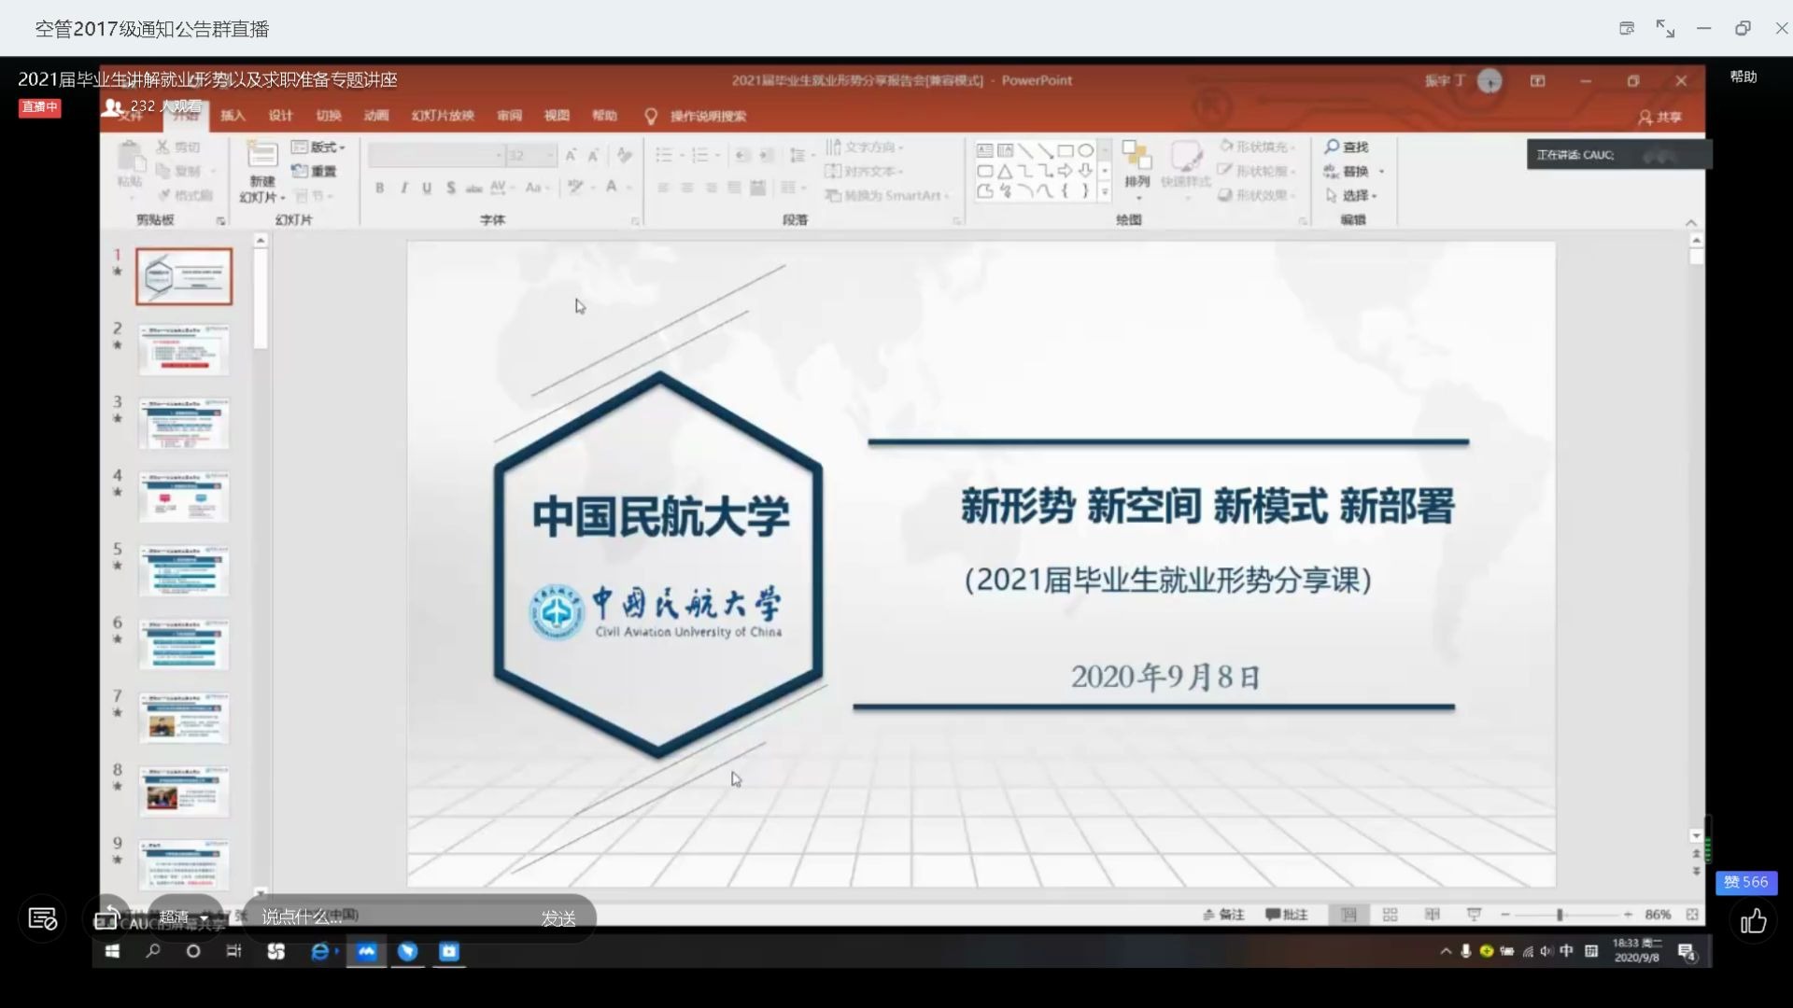Image resolution: width=1793 pixels, height=1008 pixels.
Task: Select the triangle shape in gallery
Action: pyautogui.click(x=1005, y=171)
